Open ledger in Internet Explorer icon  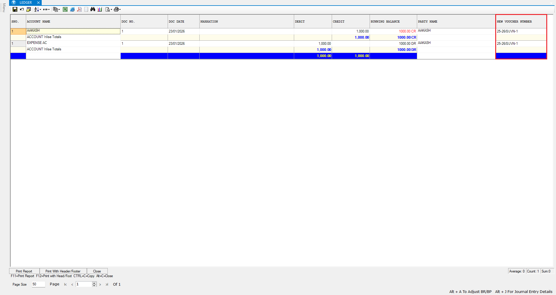tap(72, 9)
